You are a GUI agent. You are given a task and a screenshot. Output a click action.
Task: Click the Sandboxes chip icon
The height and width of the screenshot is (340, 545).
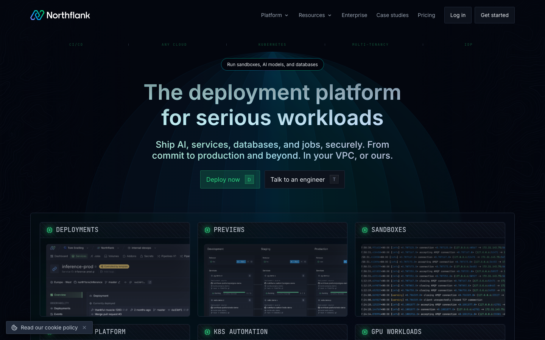pos(365,230)
